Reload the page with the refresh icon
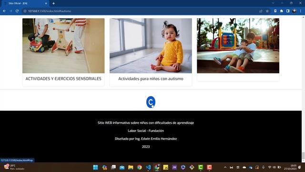 [x=17, y=11]
